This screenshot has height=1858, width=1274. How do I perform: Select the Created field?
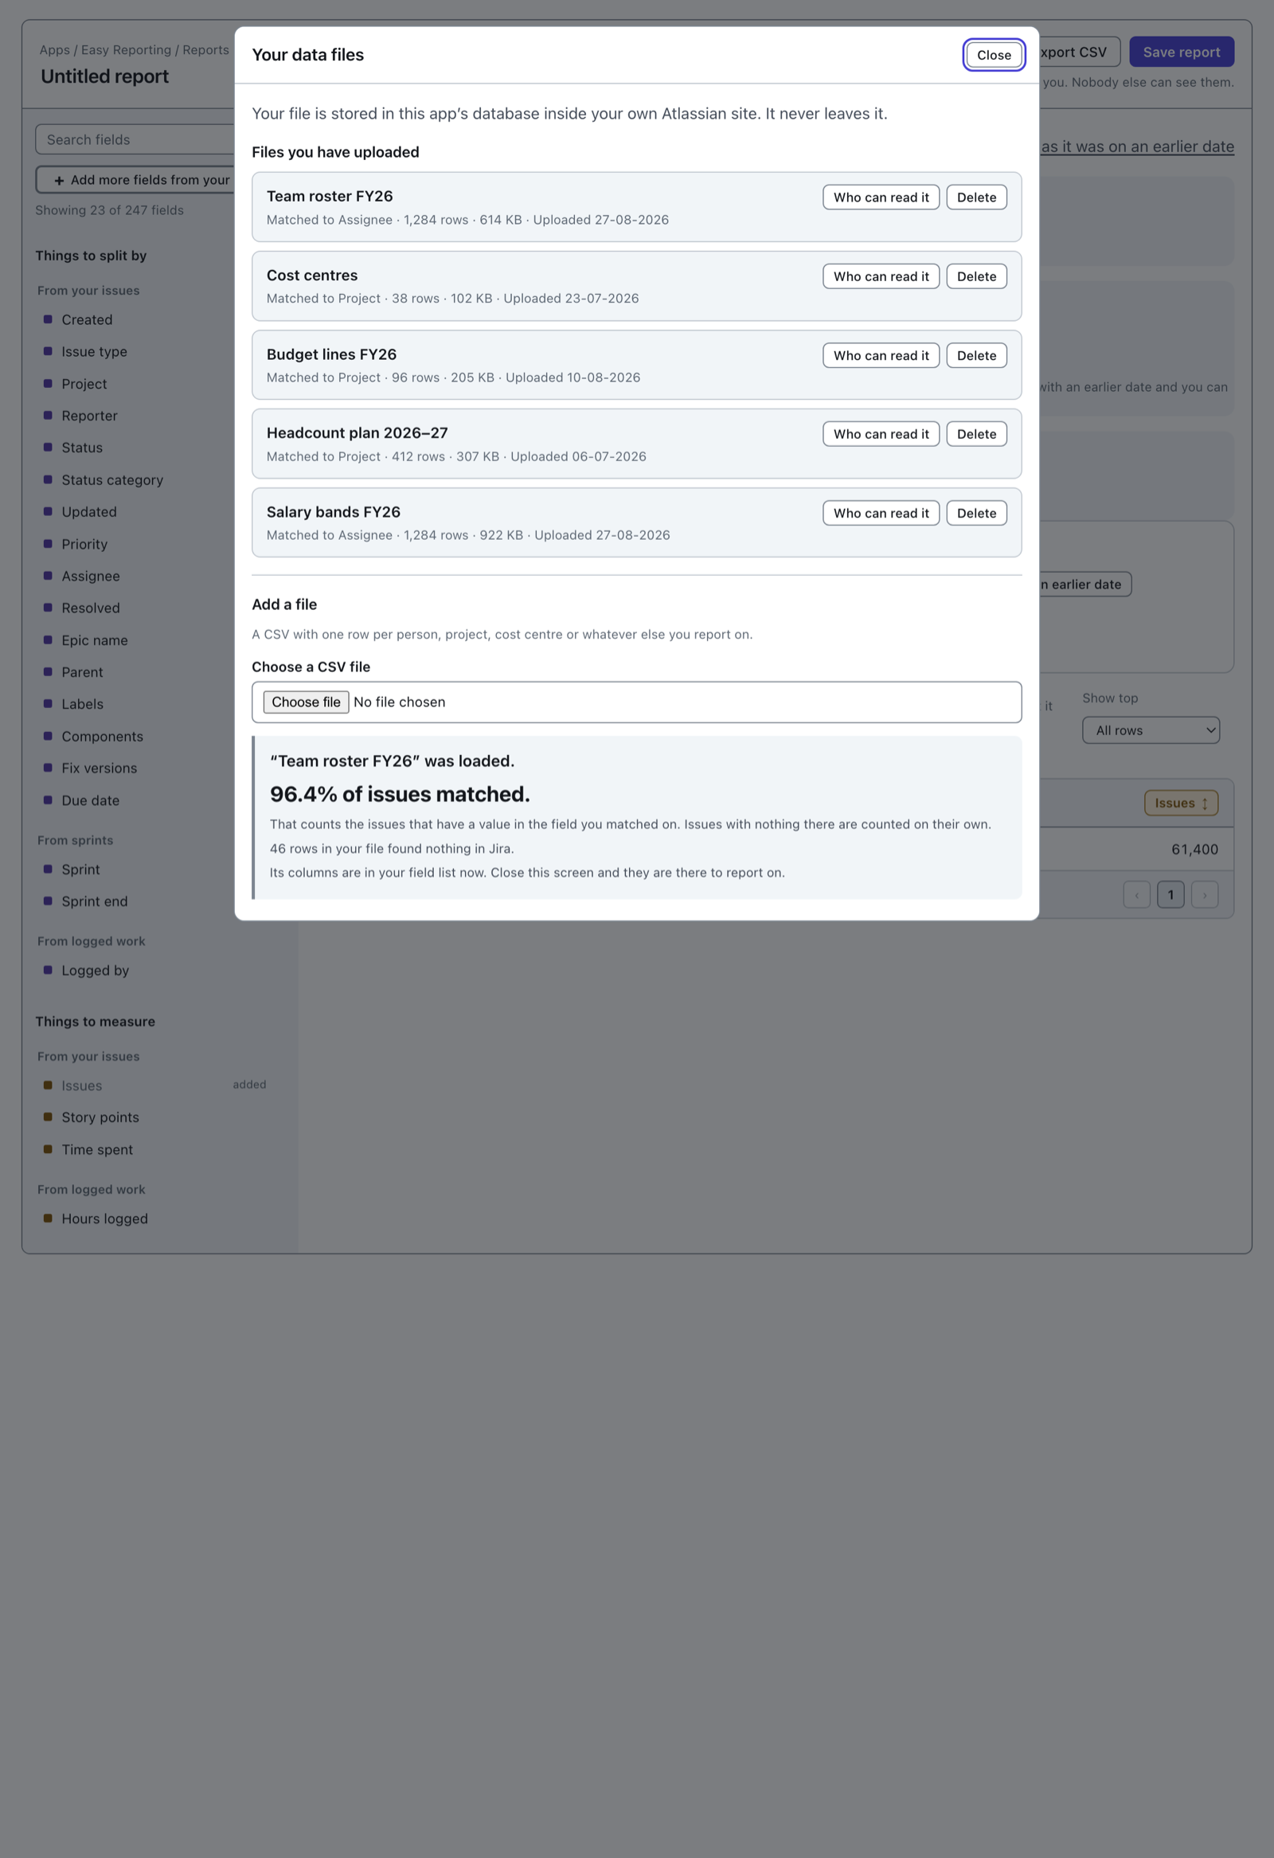point(87,320)
